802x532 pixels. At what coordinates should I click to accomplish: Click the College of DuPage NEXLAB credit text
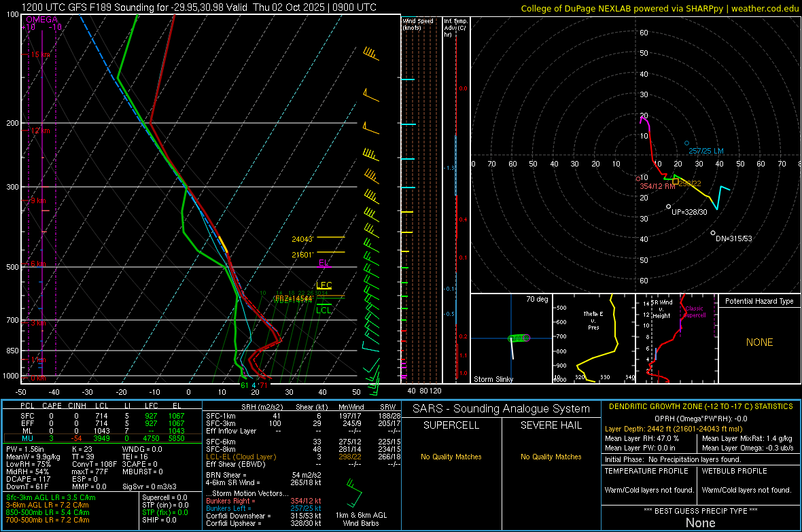pos(659,8)
